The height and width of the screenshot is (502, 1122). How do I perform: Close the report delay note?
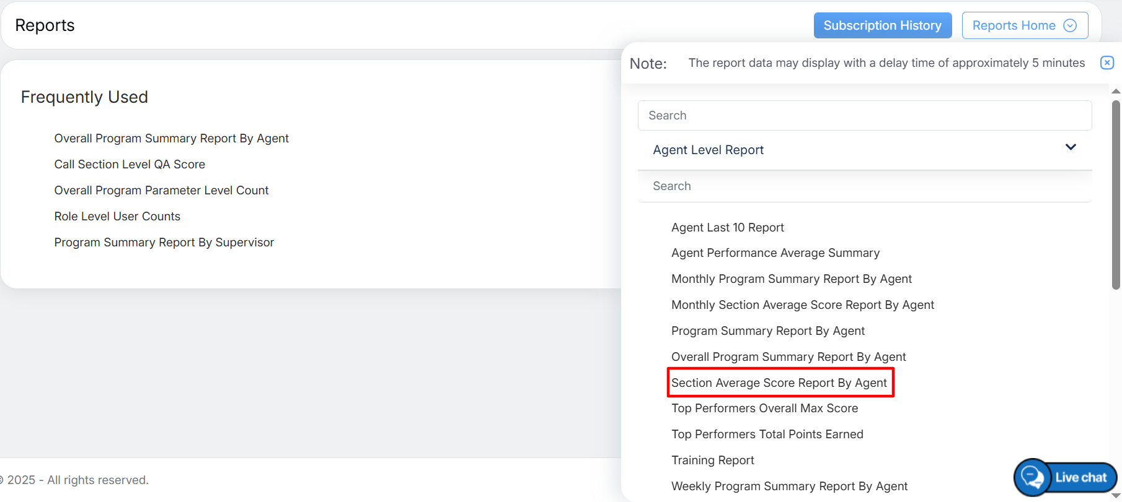1107,63
